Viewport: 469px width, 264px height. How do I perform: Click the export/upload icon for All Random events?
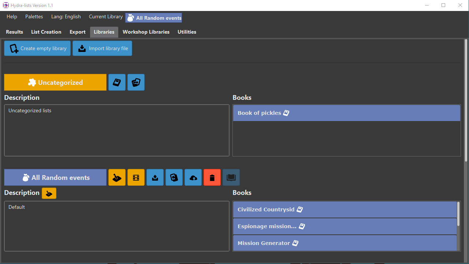[155, 177]
